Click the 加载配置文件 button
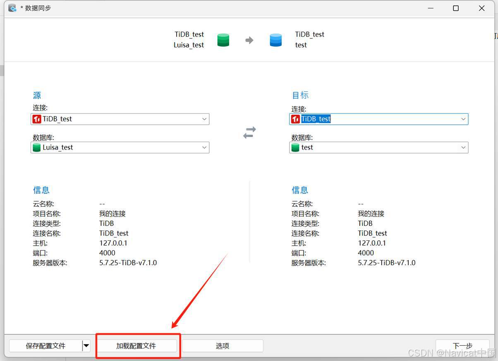 (x=136, y=346)
